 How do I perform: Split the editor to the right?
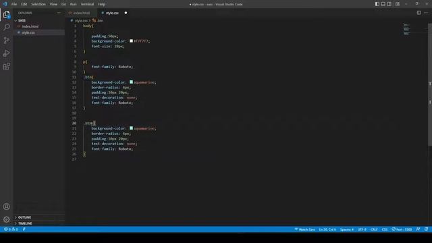click(418, 13)
